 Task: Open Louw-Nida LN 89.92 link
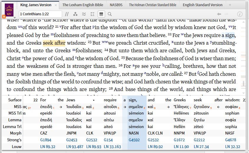155,147
